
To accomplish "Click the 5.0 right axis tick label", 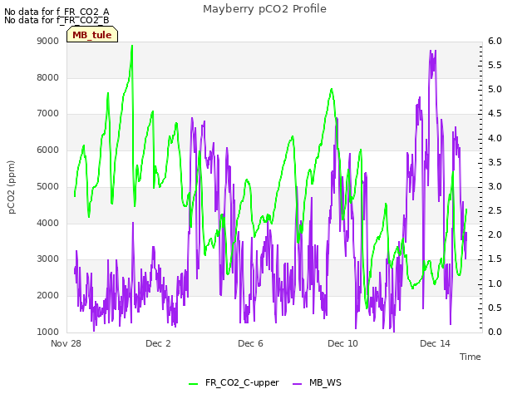I will [x=495, y=89].
